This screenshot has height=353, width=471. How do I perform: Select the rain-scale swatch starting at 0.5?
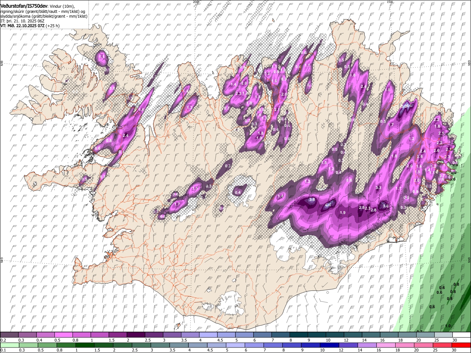click(x=47, y=345)
